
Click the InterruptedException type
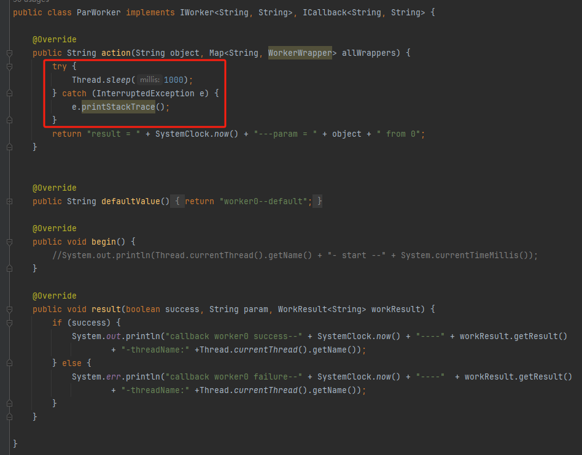coord(145,93)
